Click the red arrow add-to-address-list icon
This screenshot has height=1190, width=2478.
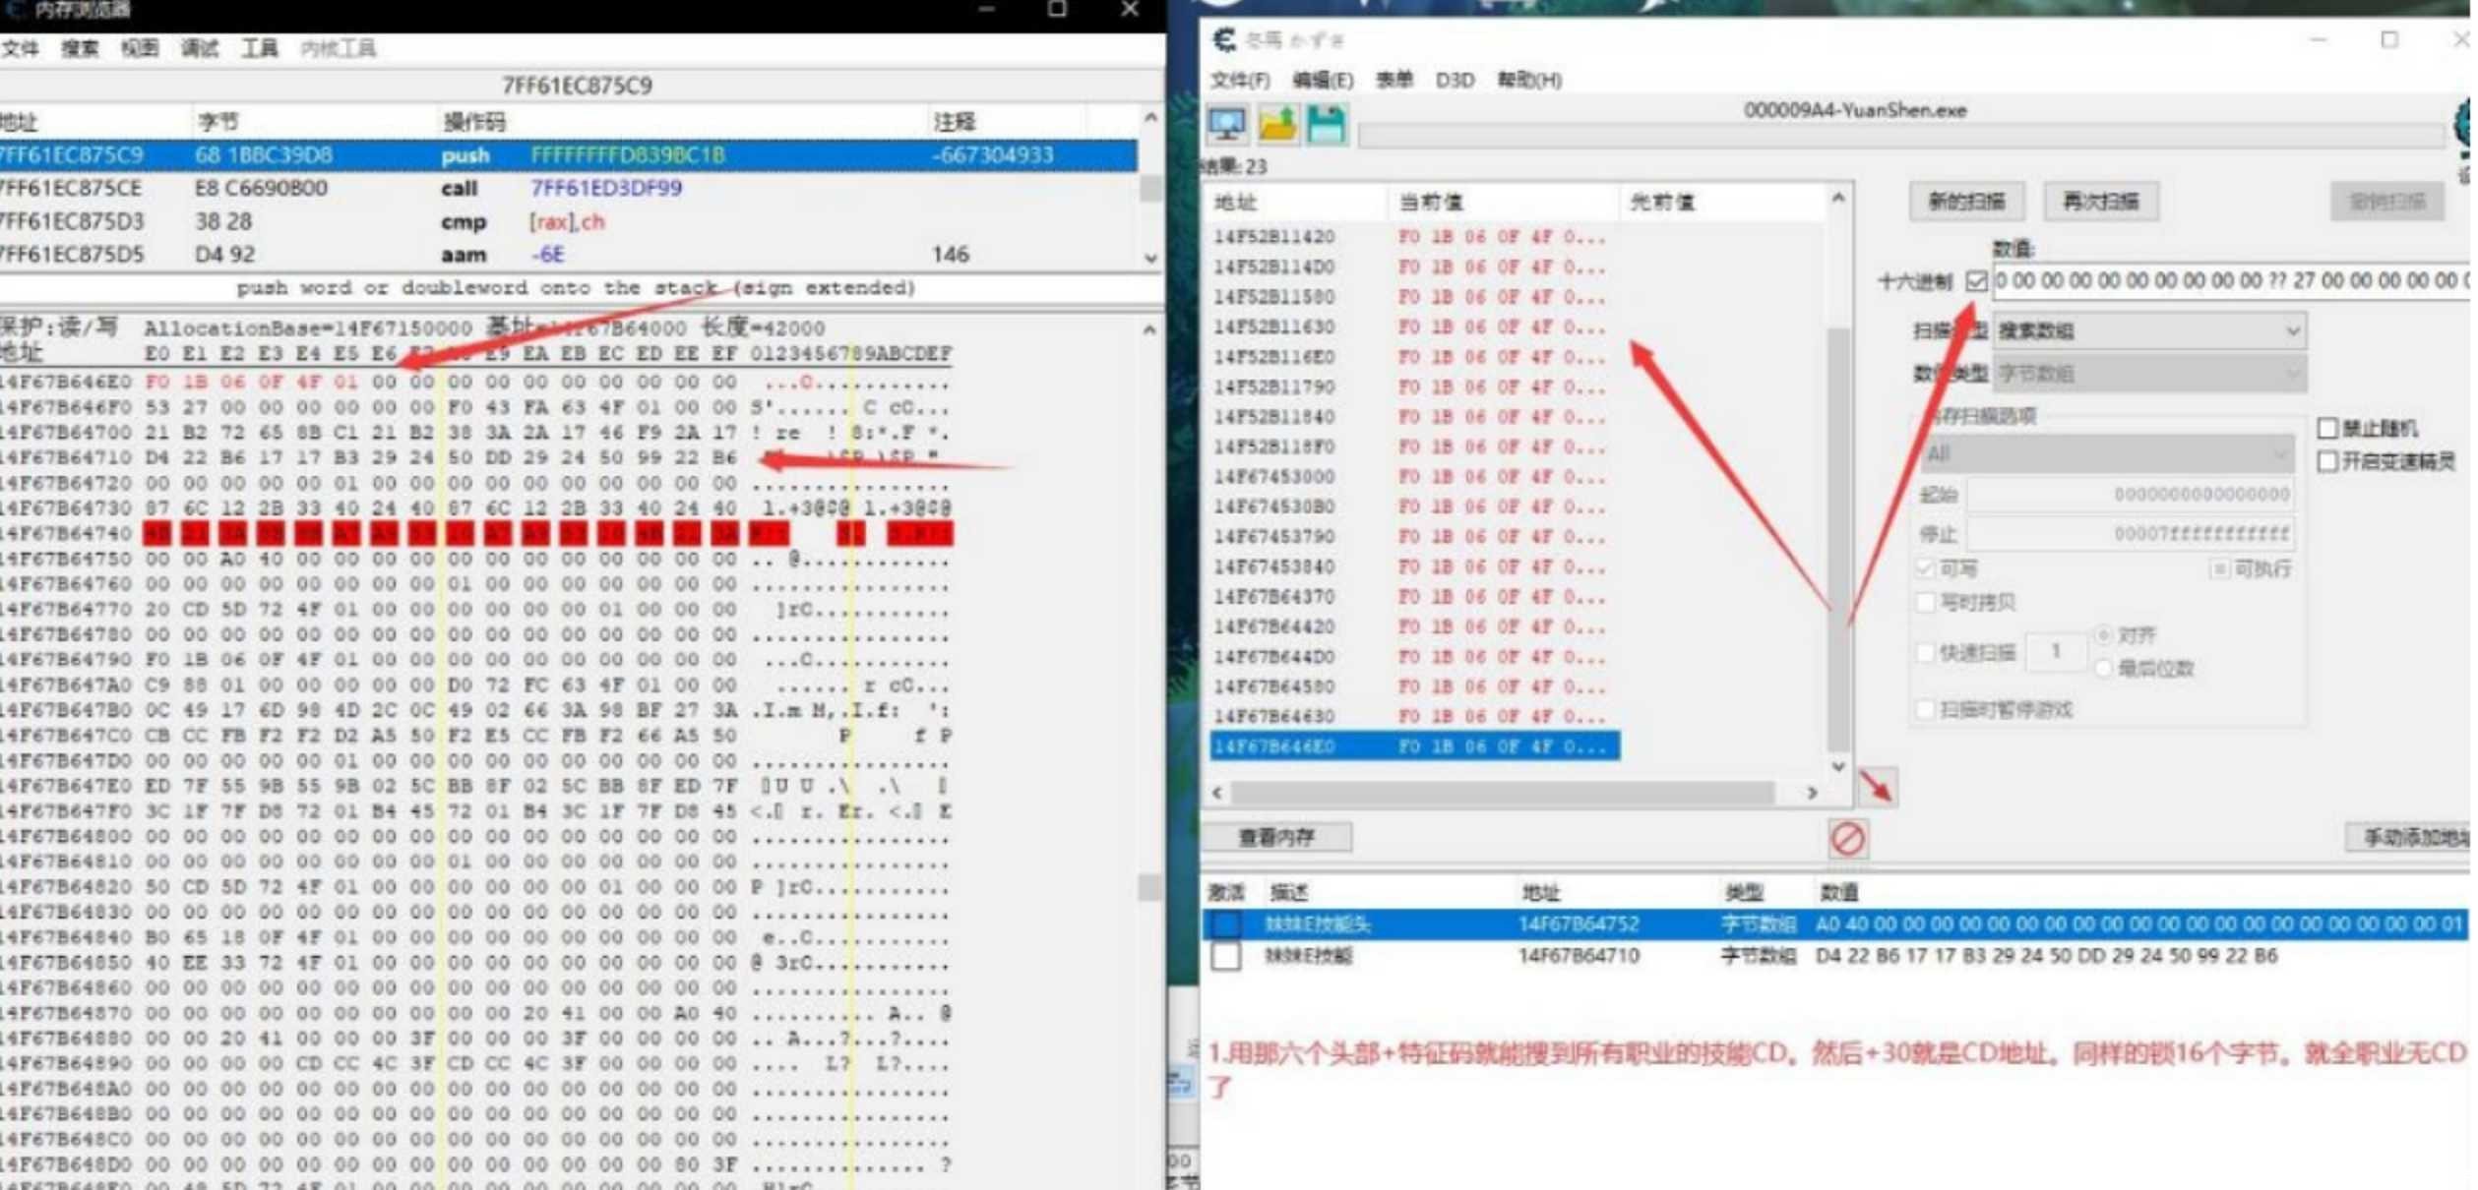[1877, 788]
